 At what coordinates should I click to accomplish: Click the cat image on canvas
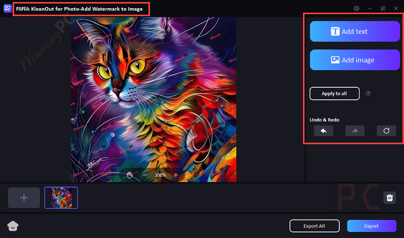point(153,96)
